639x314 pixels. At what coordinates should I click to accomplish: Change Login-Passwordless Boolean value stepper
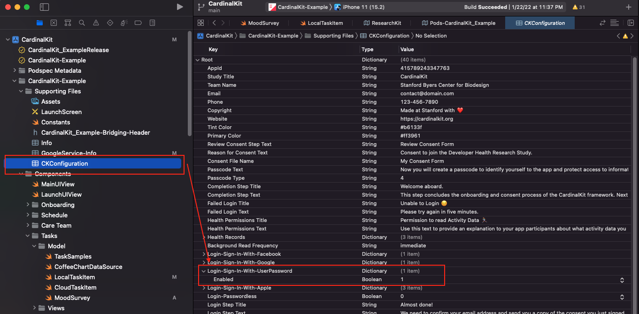pos(622,297)
